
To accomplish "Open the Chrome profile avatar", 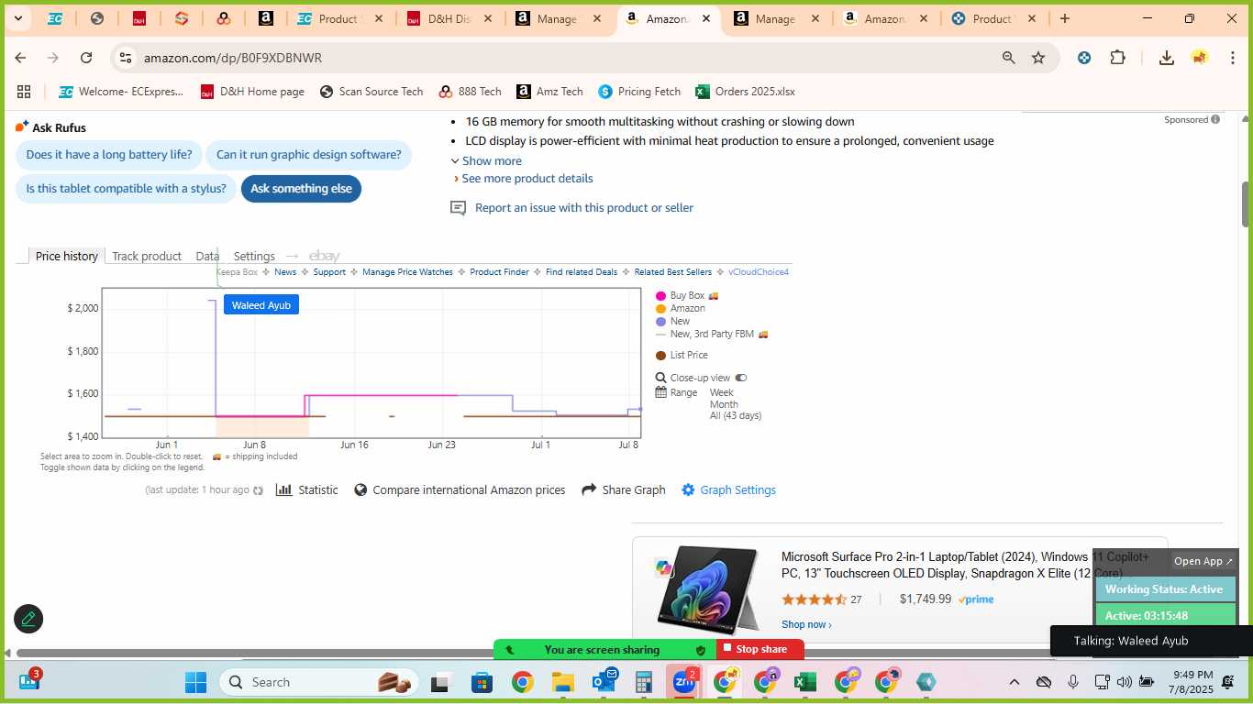I will point(1200,58).
